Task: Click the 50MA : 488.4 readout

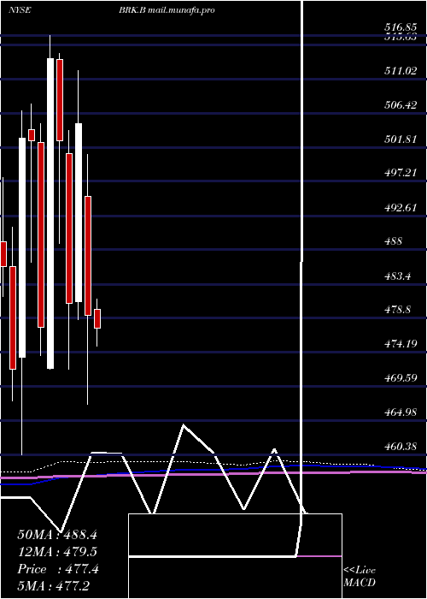Action: 57,535
